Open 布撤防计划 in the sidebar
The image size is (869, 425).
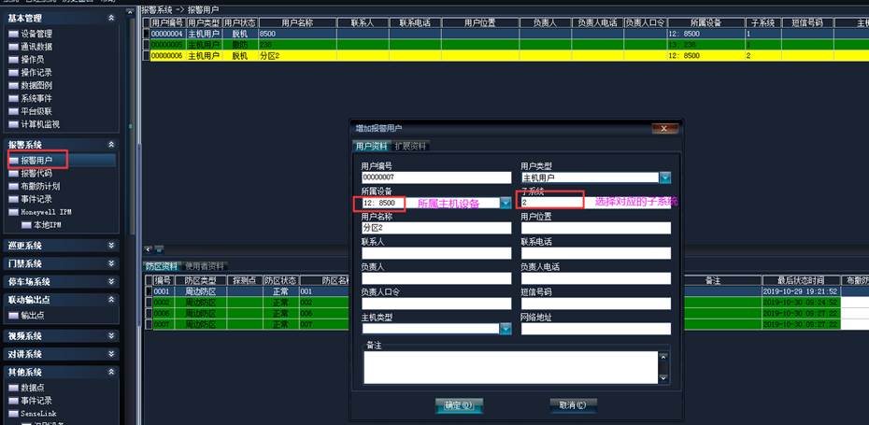39,187
